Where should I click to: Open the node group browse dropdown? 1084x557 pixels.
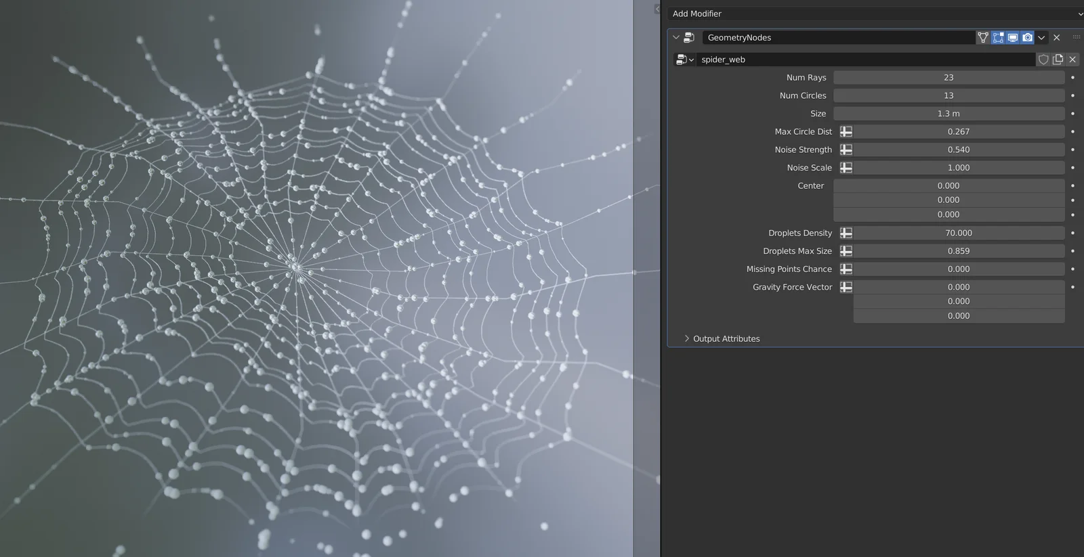coord(684,60)
